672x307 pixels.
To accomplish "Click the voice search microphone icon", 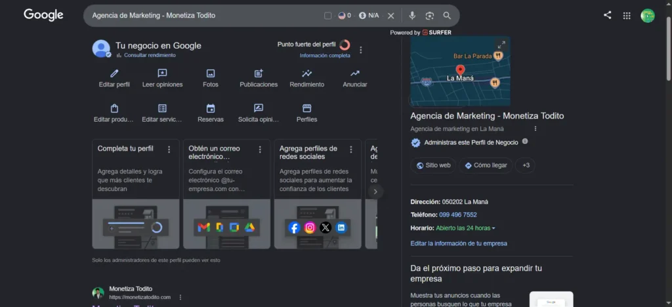I will pyautogui.click(x=412, y=16).
